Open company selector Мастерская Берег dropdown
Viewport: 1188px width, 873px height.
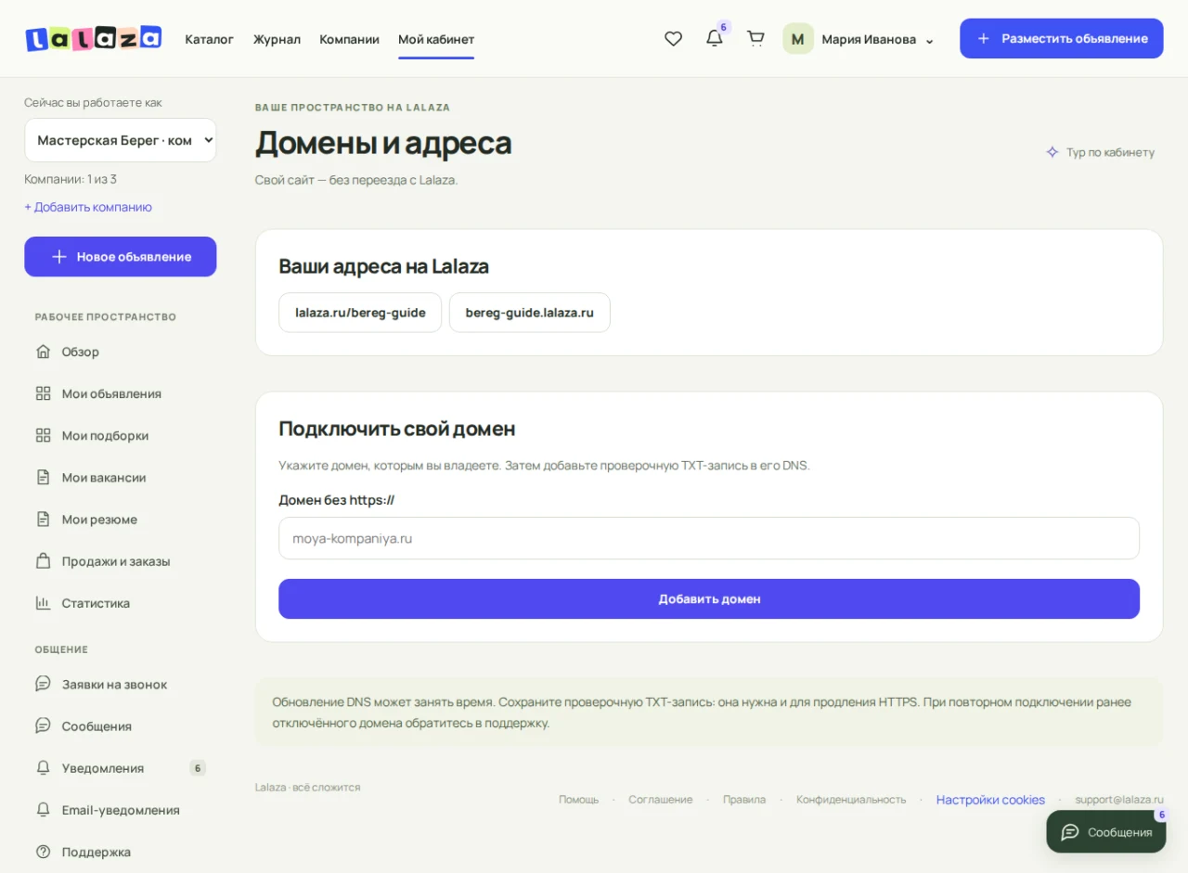pyautogui.click(x=121, y=140)
